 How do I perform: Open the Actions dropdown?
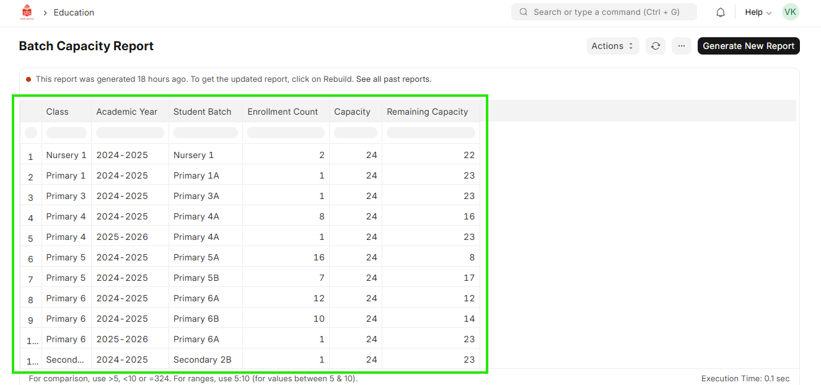click(612, 46)
